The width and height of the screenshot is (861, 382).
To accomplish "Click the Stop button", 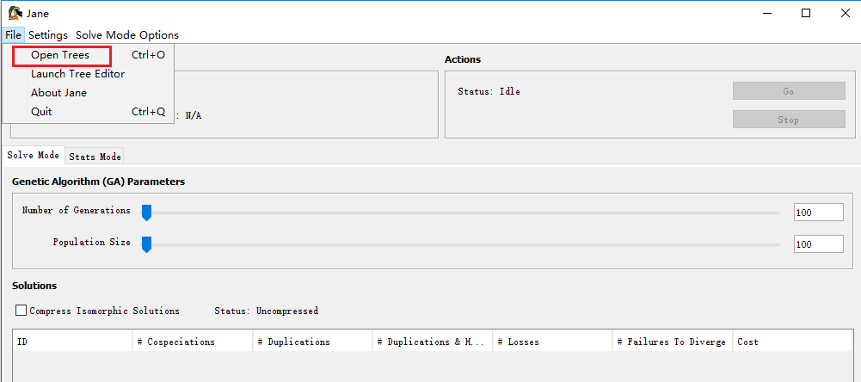I will (x=789, y=120).
